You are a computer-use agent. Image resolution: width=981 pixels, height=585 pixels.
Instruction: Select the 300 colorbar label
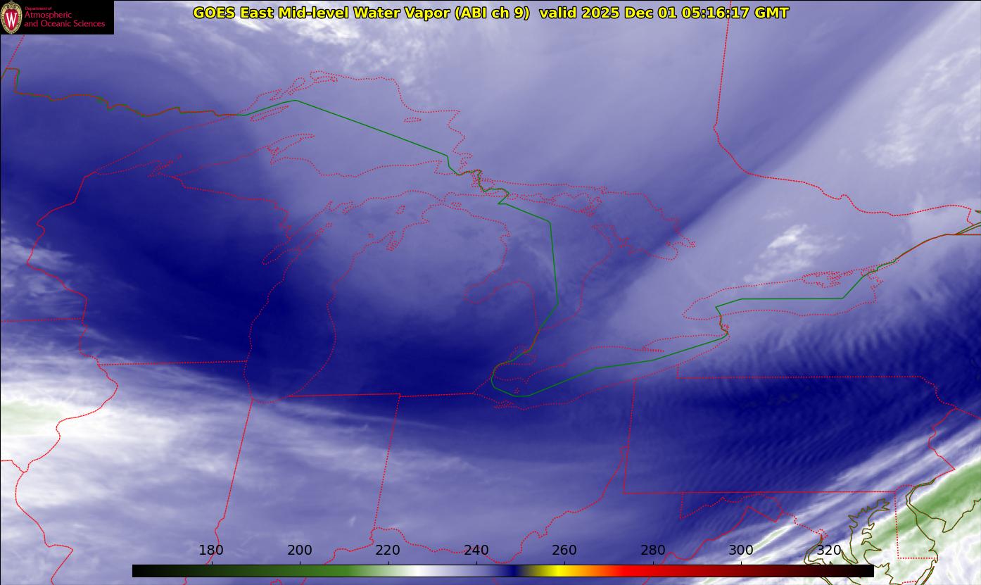[741, 551]
